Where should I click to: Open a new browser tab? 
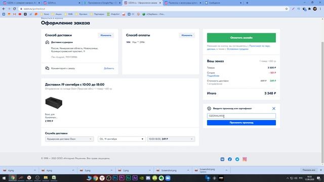[247, 3]
